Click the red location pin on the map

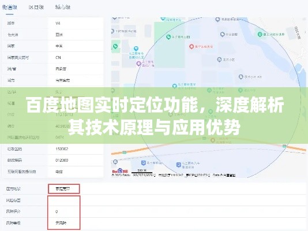pyautogui.click(x=191, y=47)
